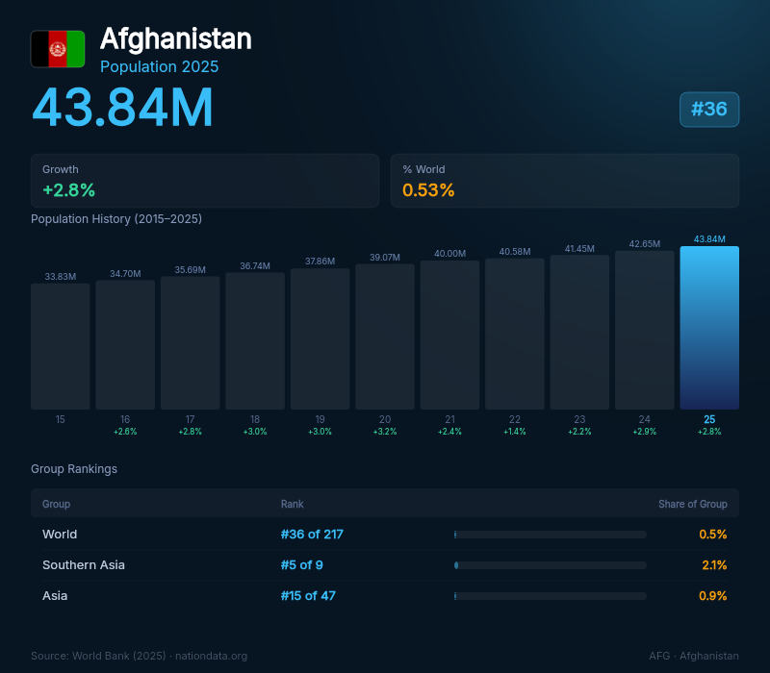The image size is (770, 673).
Task: Select the 2017 bar labeled 35.69M
Action: (190, 343)
